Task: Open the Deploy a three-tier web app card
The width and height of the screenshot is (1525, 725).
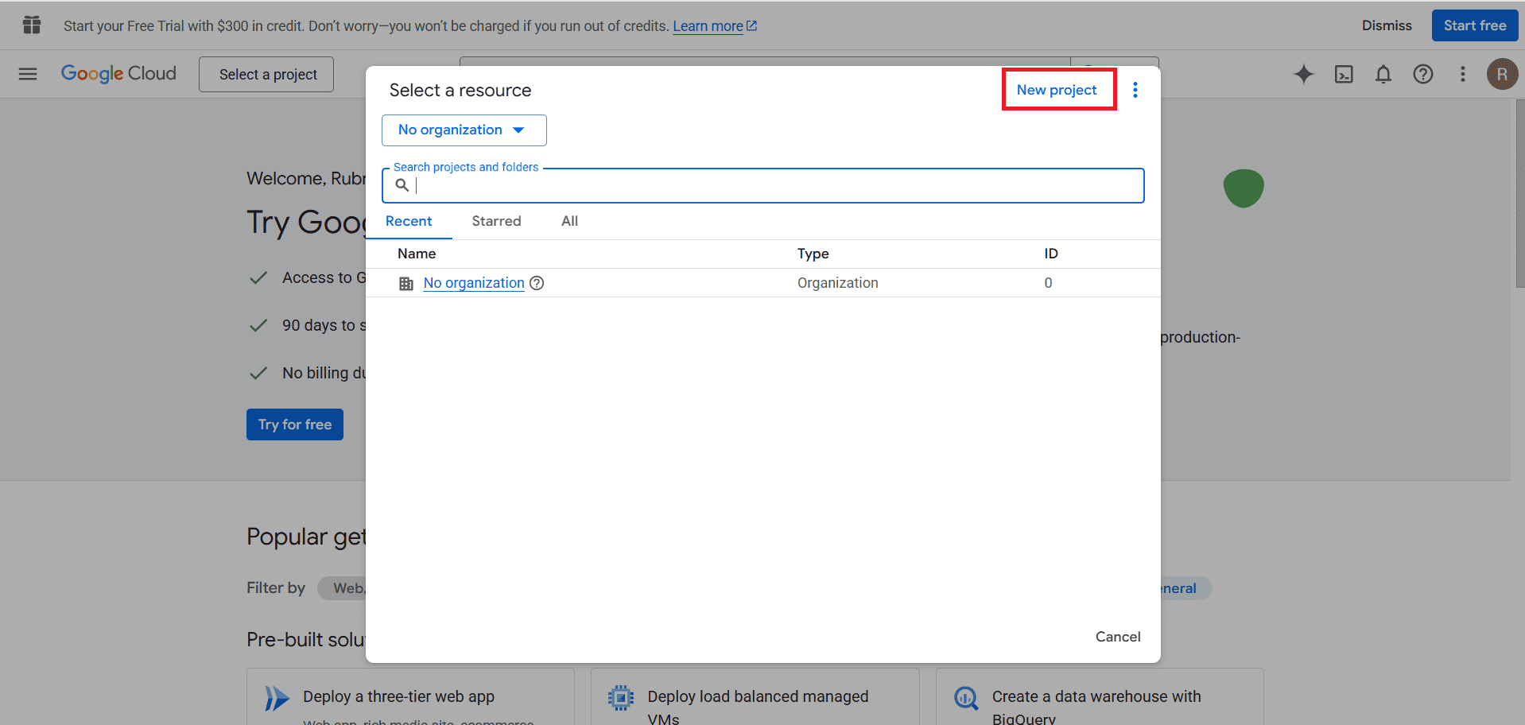Action: pos(410,697)
